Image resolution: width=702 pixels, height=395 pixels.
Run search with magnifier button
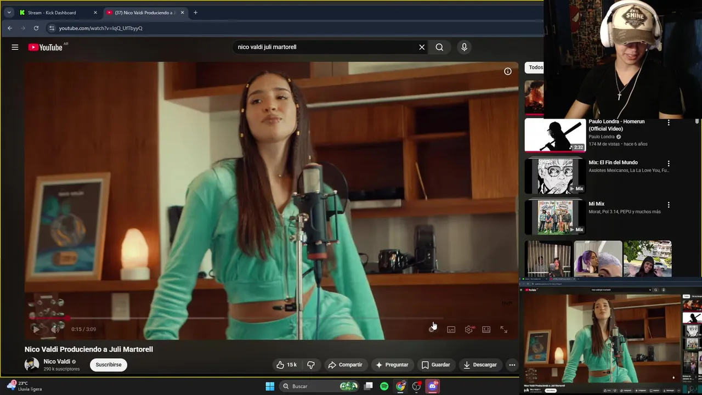439,47
